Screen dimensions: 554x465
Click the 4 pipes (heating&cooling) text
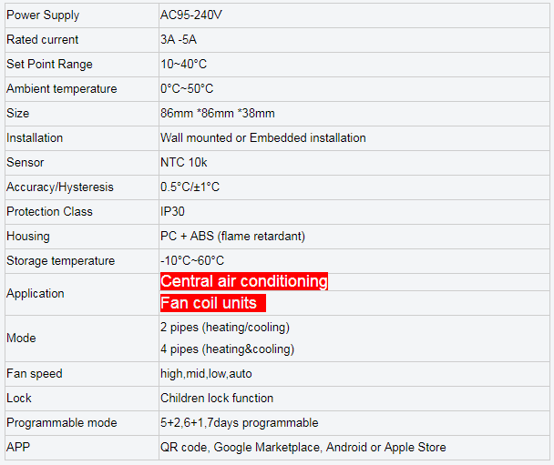[227, 349]
